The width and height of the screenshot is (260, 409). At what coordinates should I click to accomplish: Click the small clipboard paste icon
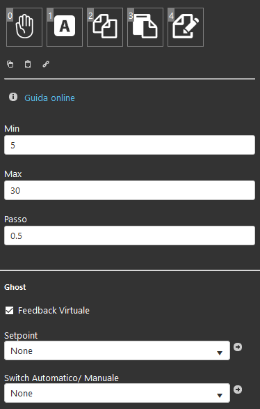coord(28,64)
